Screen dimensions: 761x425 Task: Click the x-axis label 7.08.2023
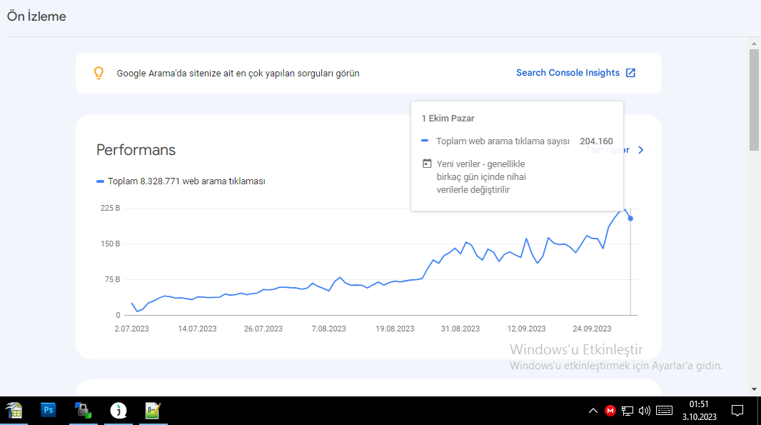tap(328, 329)
